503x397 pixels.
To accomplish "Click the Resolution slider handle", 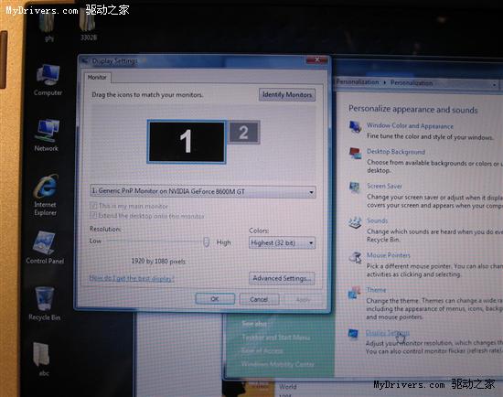I will (207, 242).
